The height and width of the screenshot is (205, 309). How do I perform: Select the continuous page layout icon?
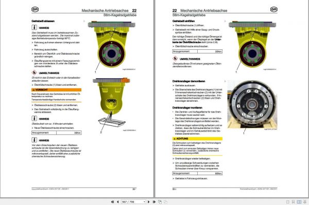(x=293, y=202)
